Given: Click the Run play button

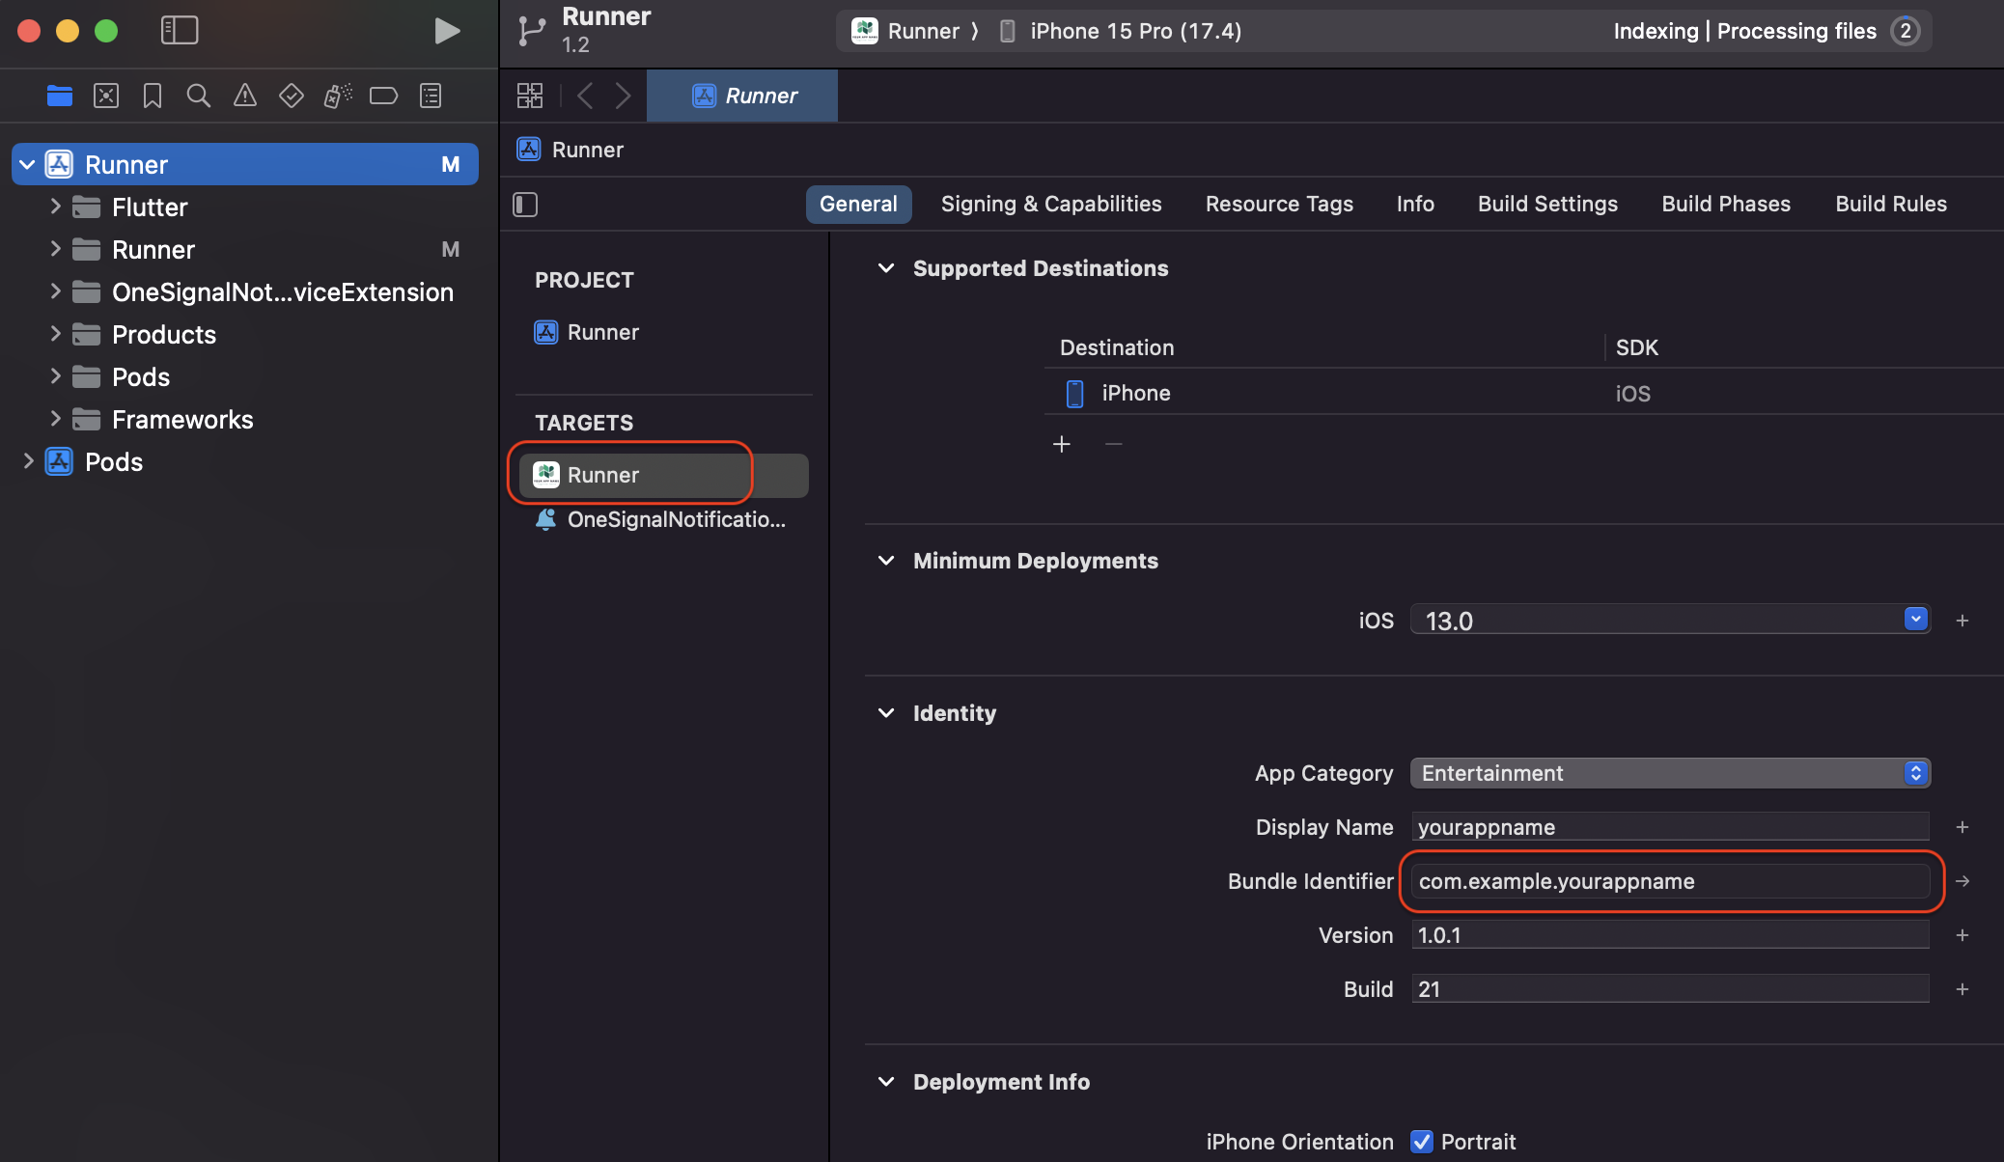Looking at the screenshot, I should pos(446,31).
